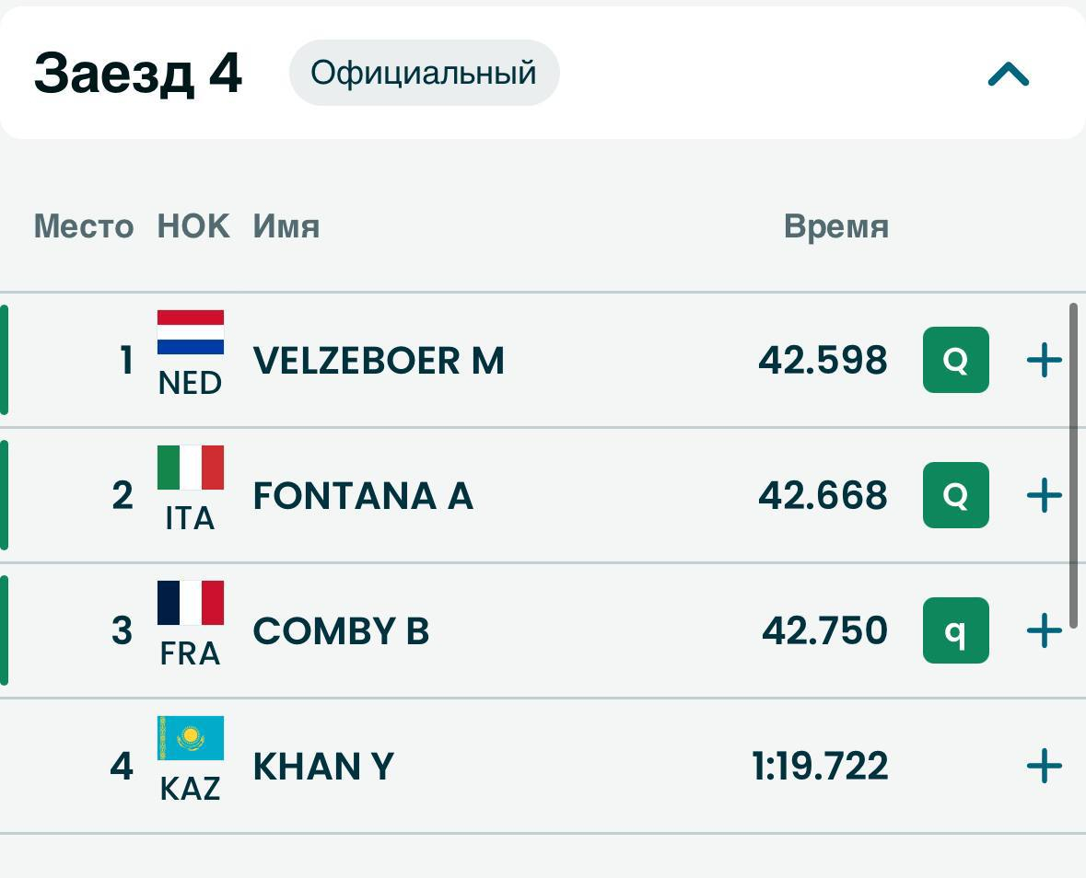This screenshot has height=878, width=1086.
Task: Click the Netherlands flag icon
Action: pyautogui.click(x=191, y=333)
